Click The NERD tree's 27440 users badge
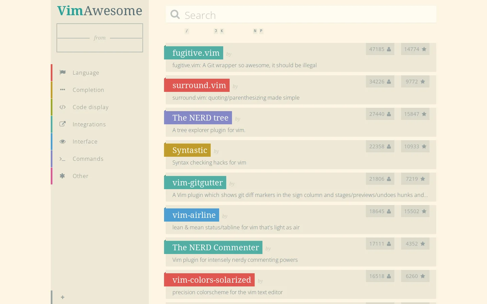Viewport: 487px width, 304px height. [x=380, y=114]
